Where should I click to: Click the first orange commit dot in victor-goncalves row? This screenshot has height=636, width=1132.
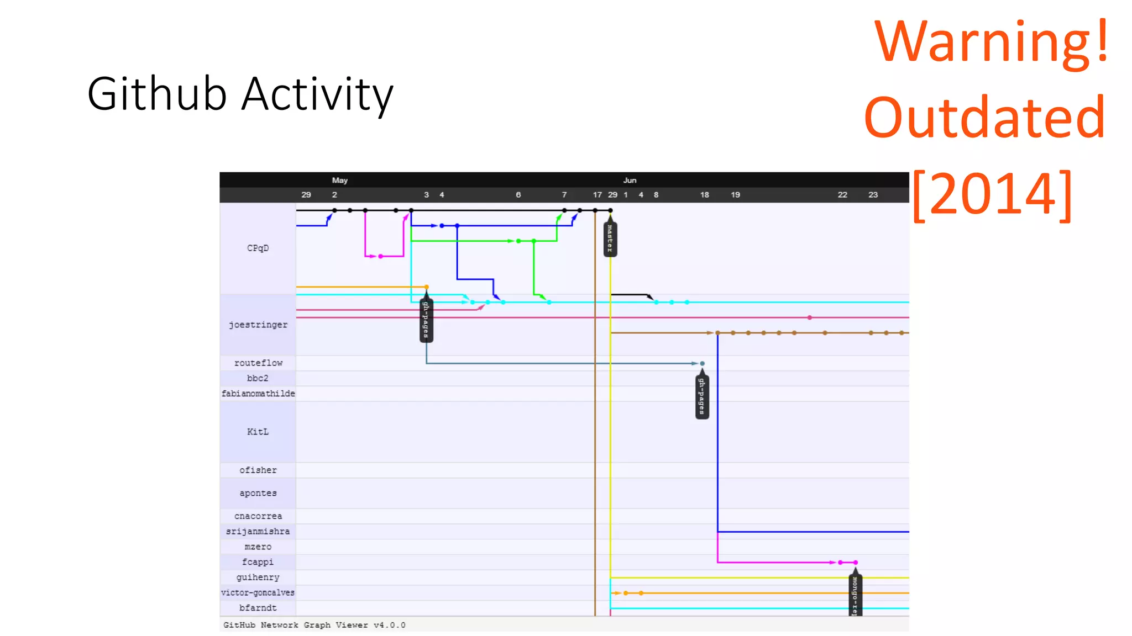pyautogui.click(x=626, y=593)
